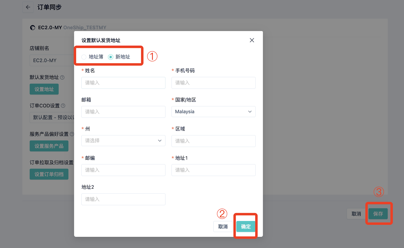
Task: Click the 设置服务产品 button
Action: click(49, 146)
